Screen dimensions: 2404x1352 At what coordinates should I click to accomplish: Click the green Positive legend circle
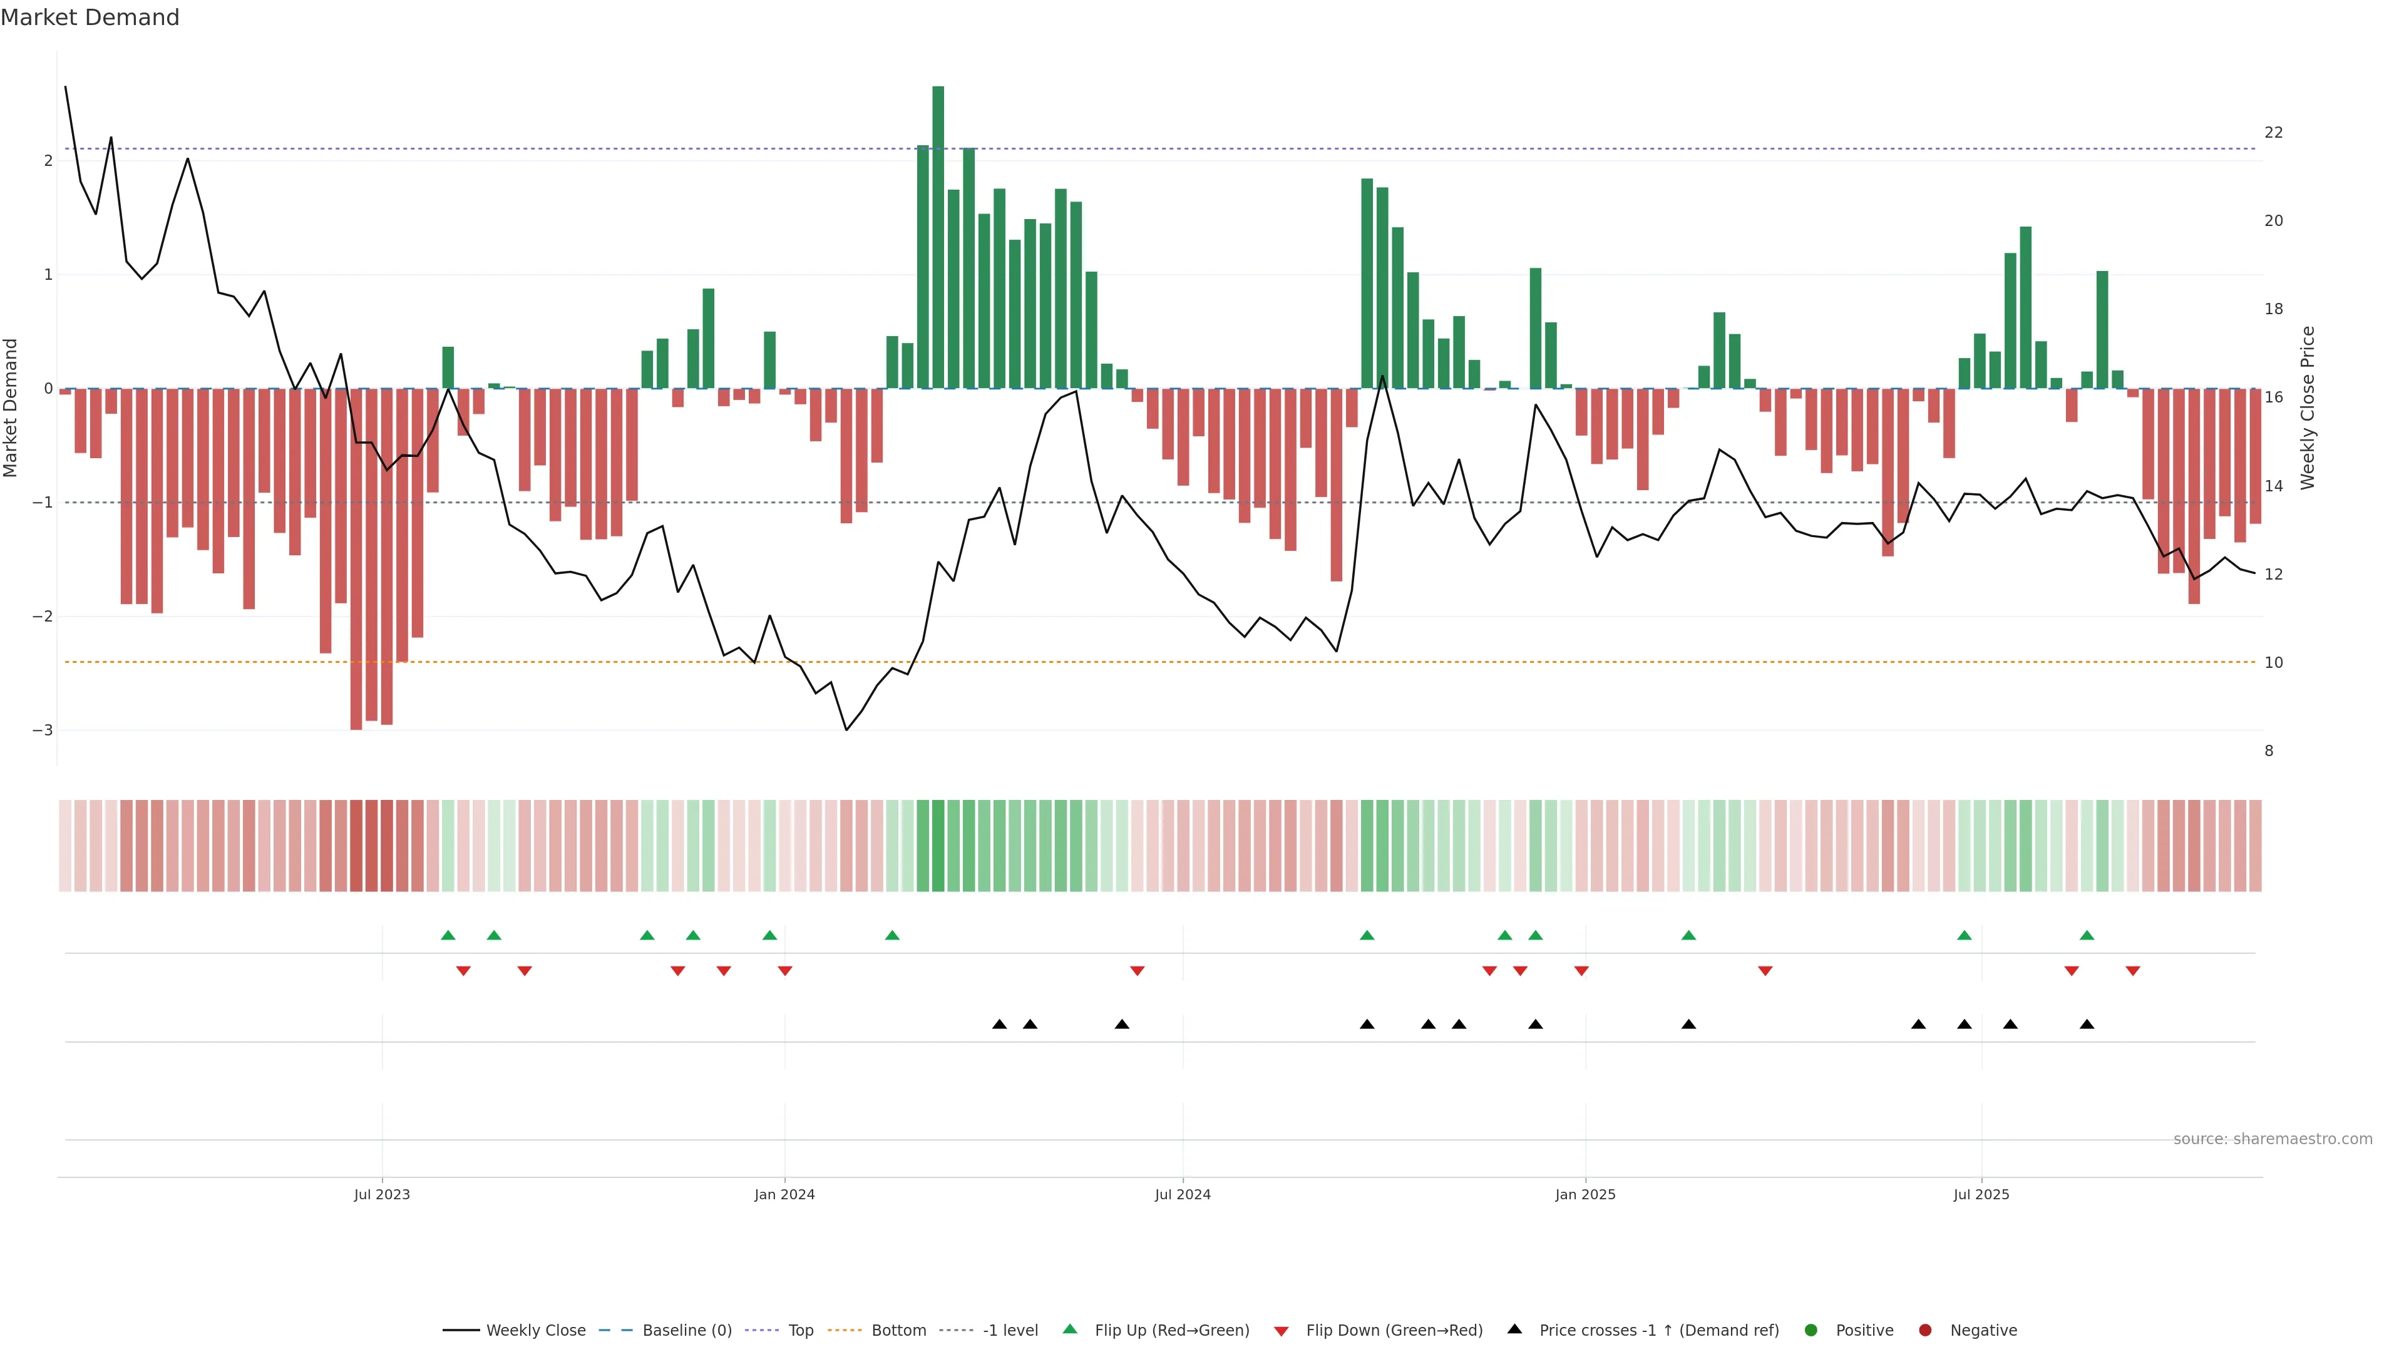pyautogui.click(x=1811, y=1329)
